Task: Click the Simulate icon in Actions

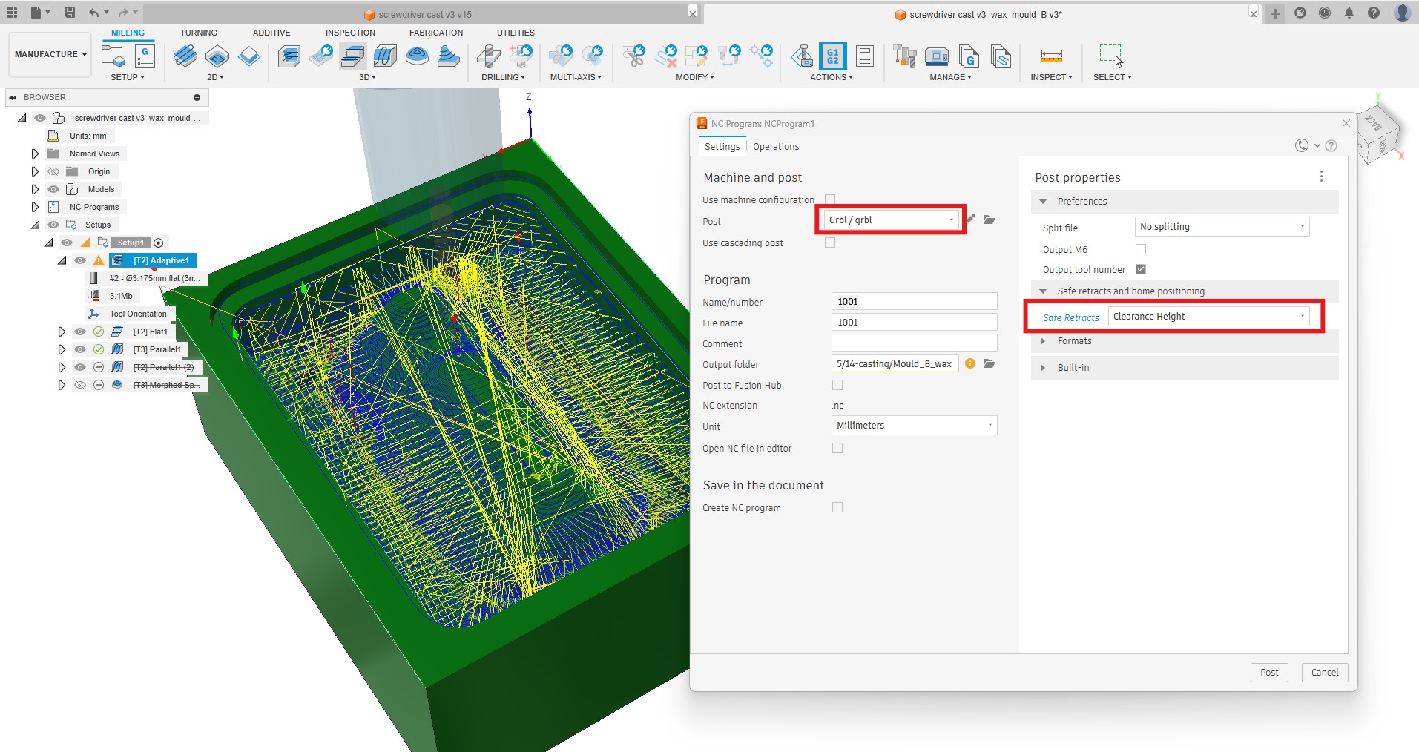Action: 801,56
